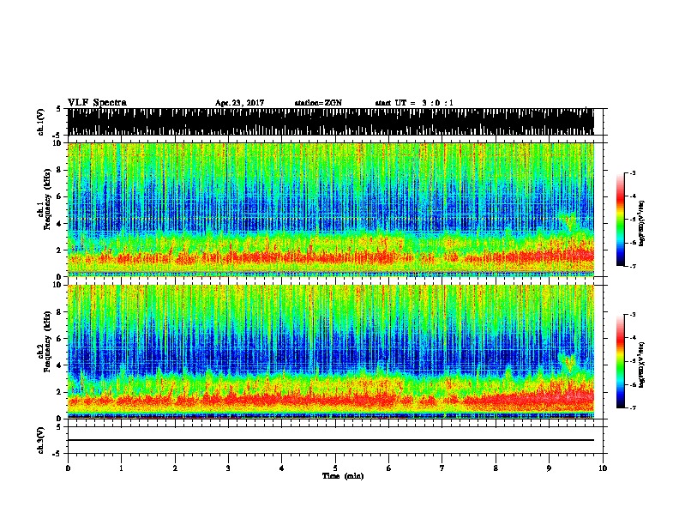The width and height of the screenshot is (679, 525).
Task: Click the ch.1 voltage waveform panel
Action: [331, 122]
